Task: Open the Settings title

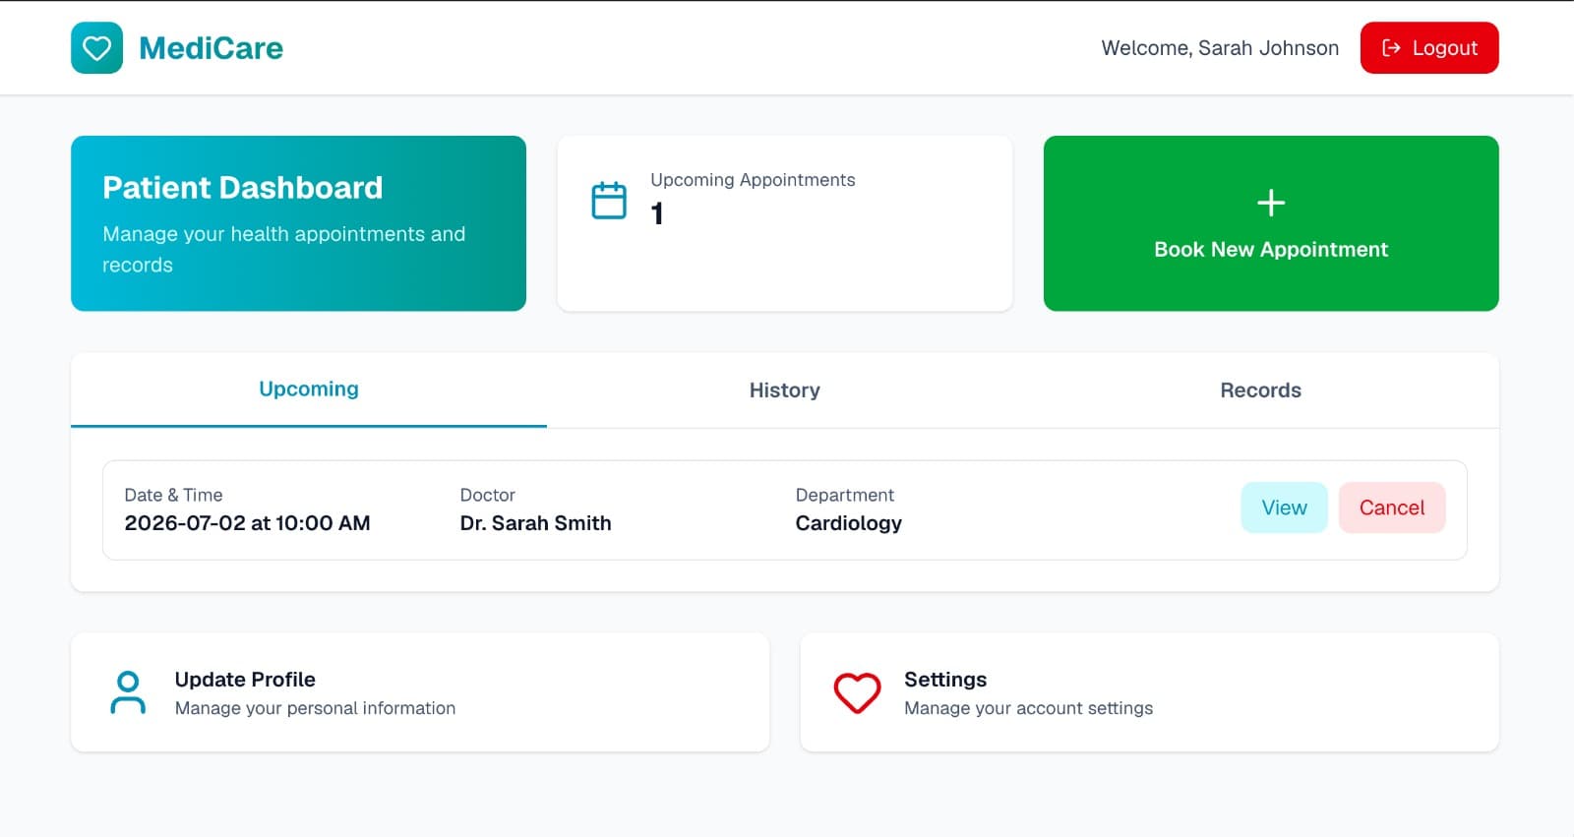Action: pyautogui.click(x=945, y=680)
